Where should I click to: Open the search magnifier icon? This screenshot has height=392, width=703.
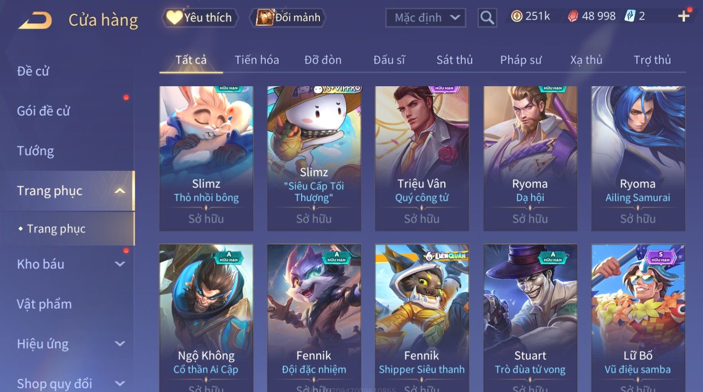point(487,18)
